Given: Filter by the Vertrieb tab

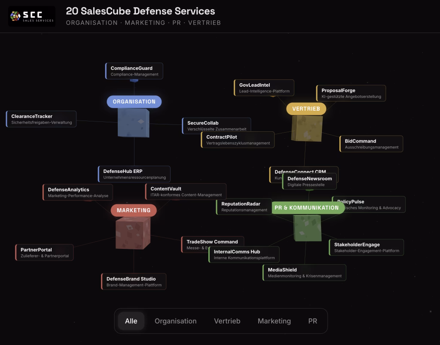Looking at the screenshot, I should pyautogui.click(x=227, y=321).
